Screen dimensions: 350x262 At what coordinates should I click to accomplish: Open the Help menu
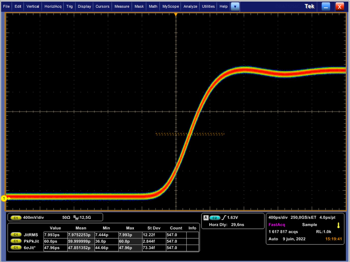pyautogui.click(x=224, y=6)
